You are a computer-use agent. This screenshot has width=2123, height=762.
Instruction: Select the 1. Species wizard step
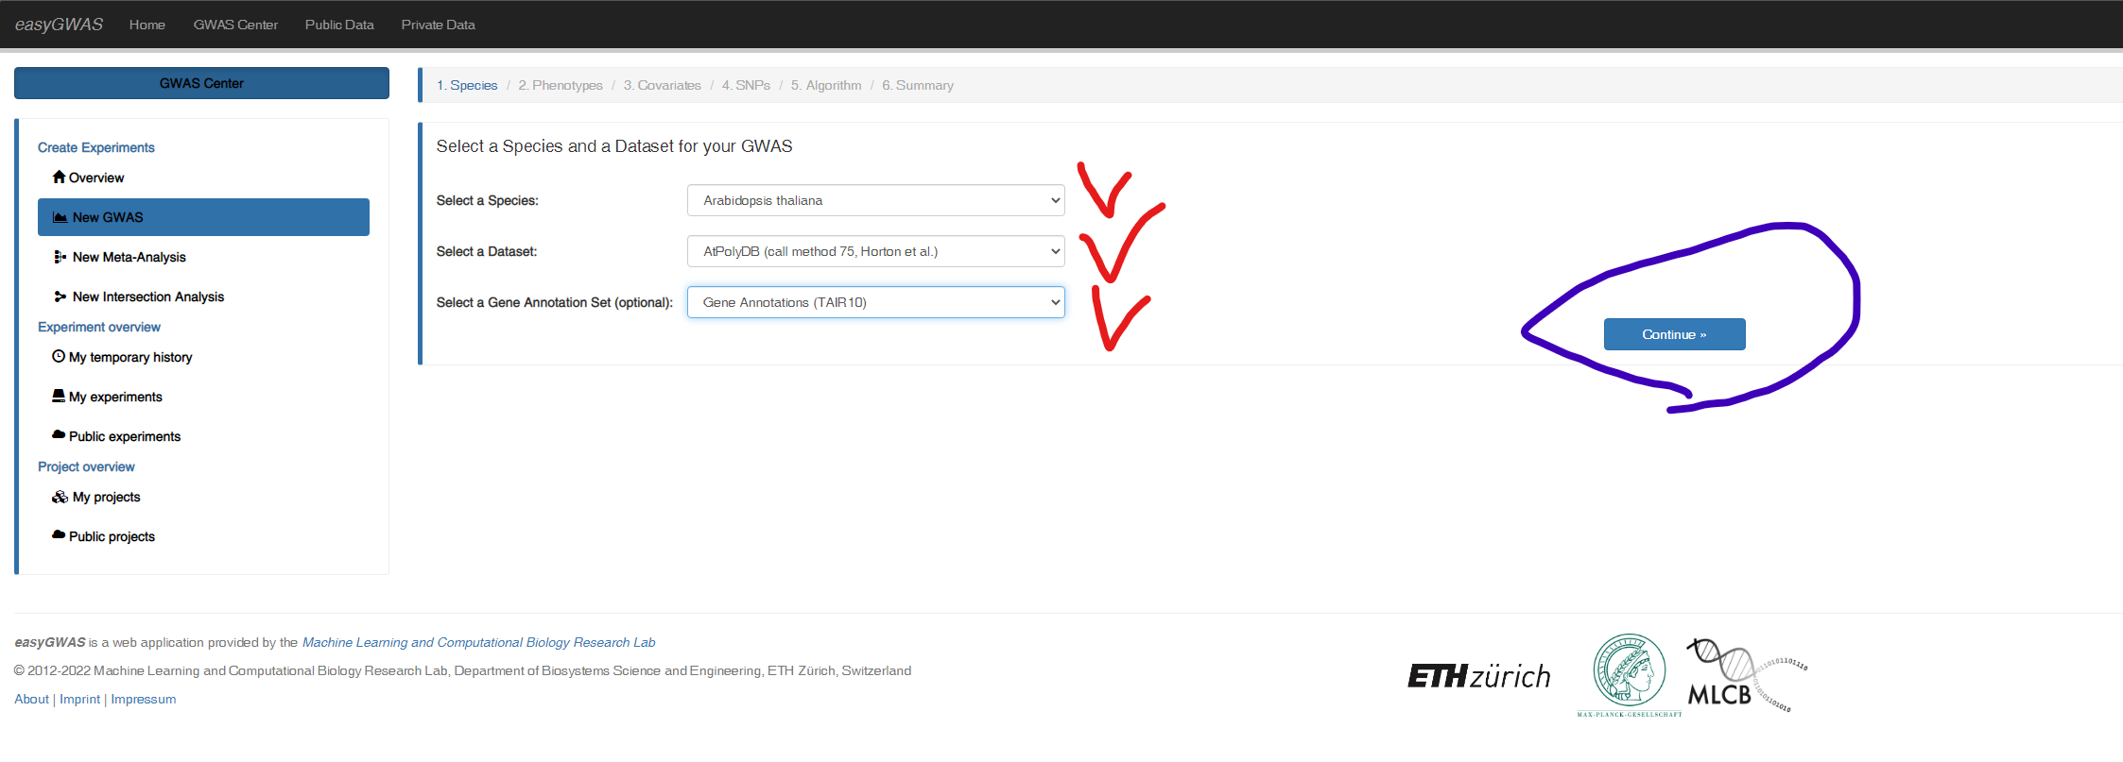[467, 85]
